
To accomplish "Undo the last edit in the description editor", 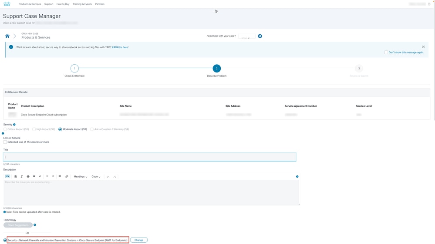I will tap(108, 177).
